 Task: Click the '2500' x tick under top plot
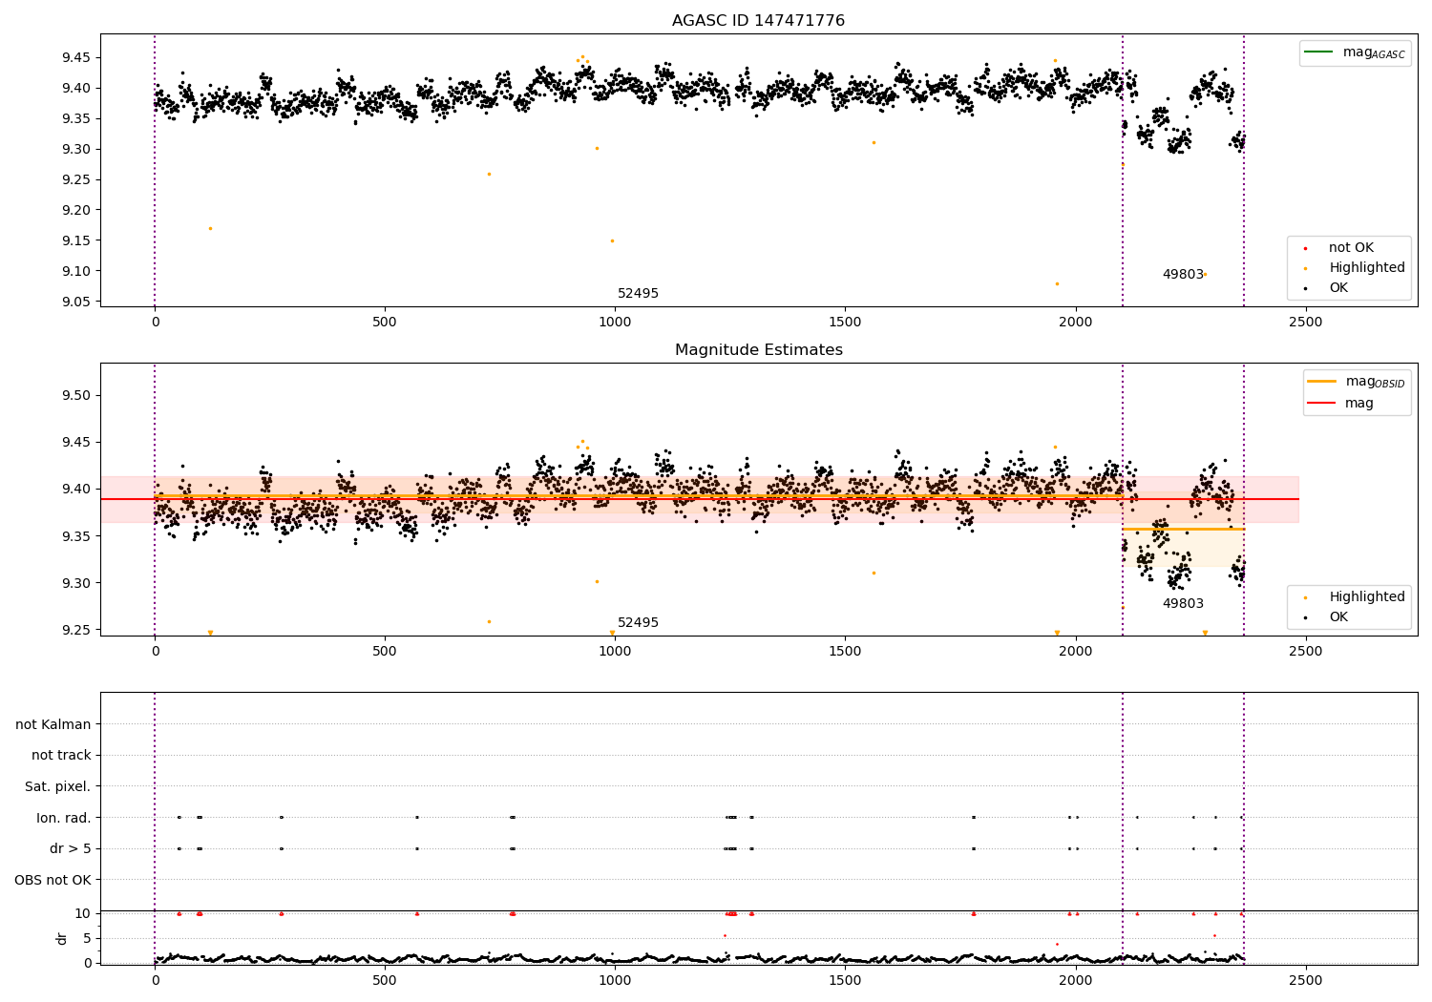1306,323
